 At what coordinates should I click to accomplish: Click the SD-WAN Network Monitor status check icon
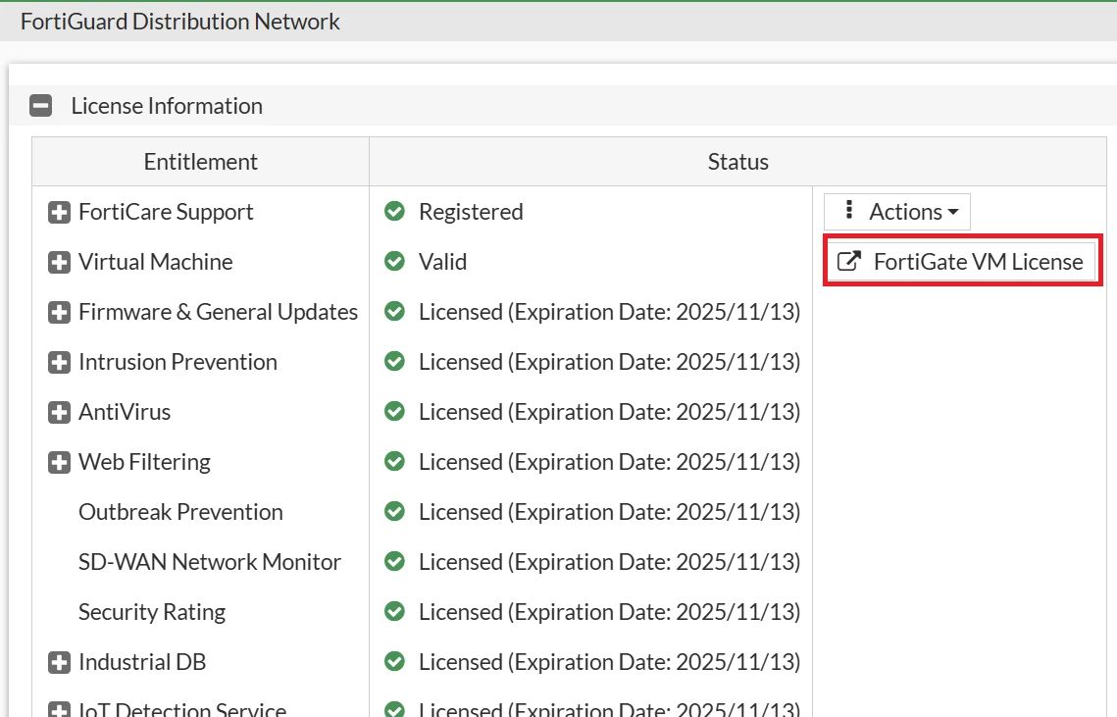pos(394,562)
